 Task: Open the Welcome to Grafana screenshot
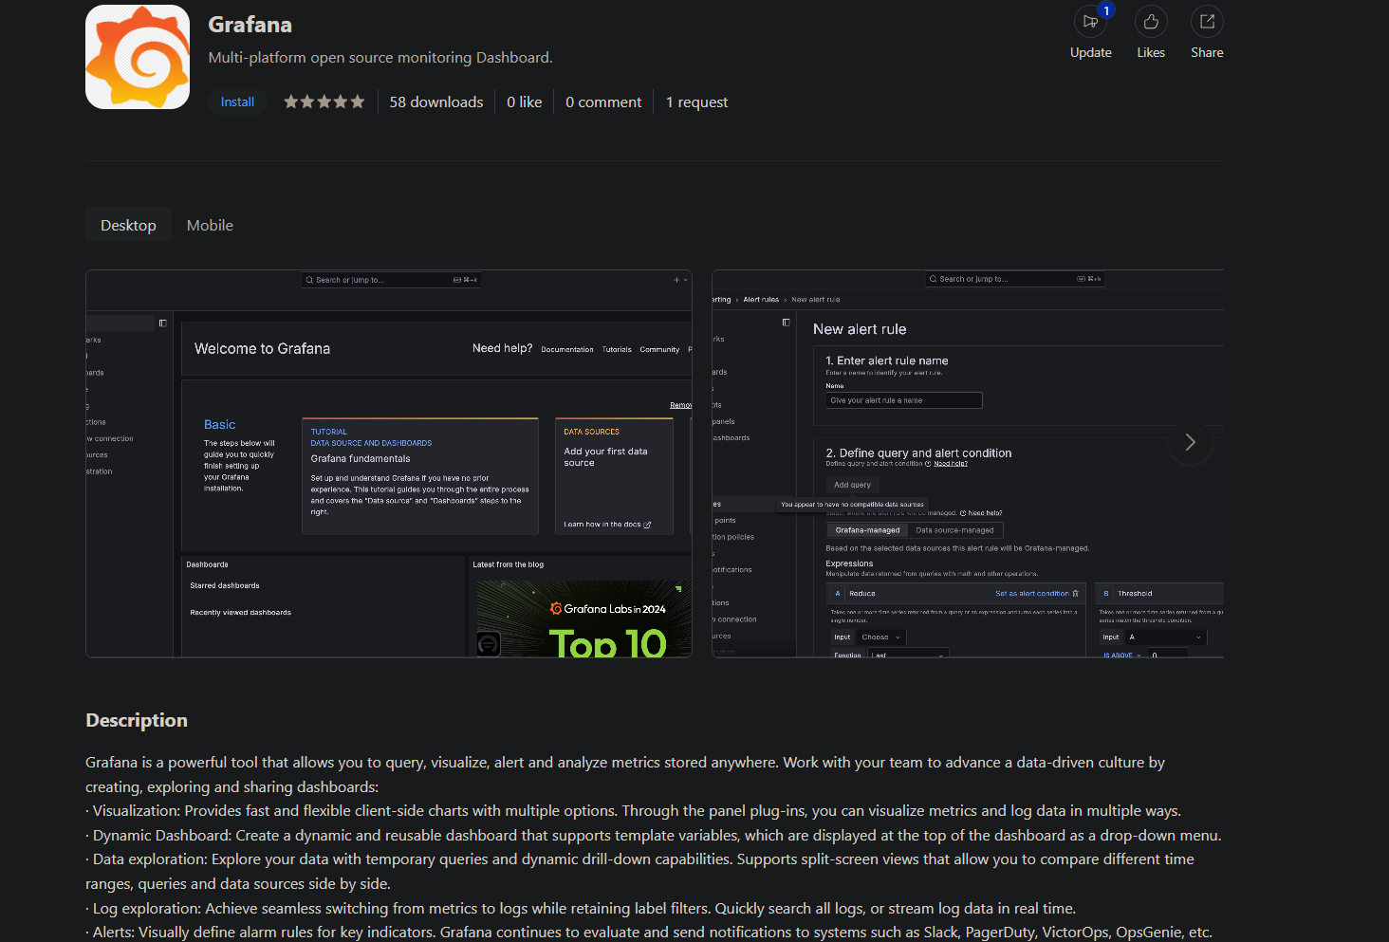tap(389, 464)
